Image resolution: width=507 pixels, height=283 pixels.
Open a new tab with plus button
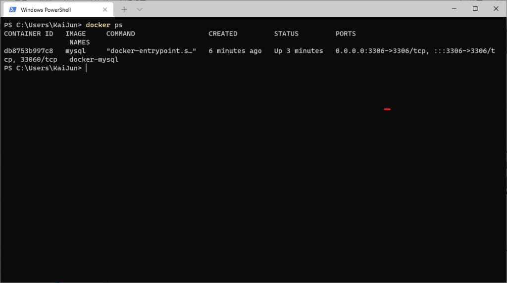click(124, 10)
